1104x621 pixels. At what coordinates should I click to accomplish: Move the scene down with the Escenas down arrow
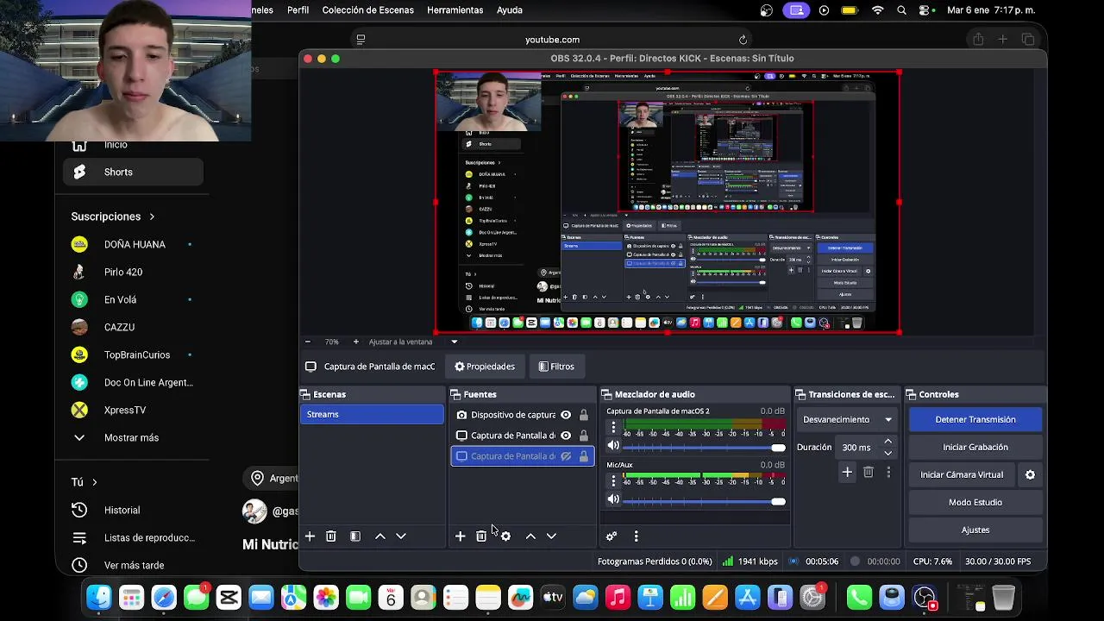tap(401, 536)
